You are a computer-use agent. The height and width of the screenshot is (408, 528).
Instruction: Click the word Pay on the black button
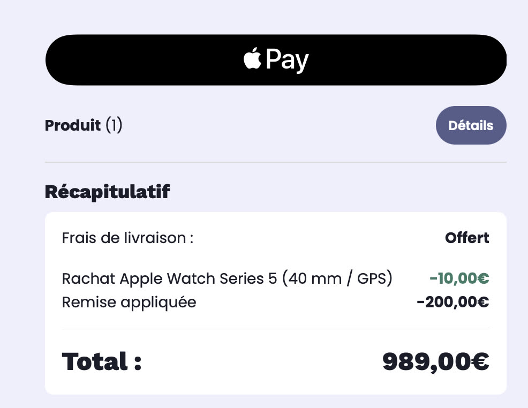pos(287,60)
